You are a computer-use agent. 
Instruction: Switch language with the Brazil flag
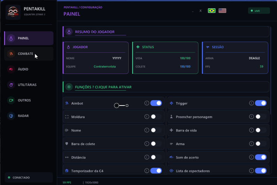pos(212,10)
